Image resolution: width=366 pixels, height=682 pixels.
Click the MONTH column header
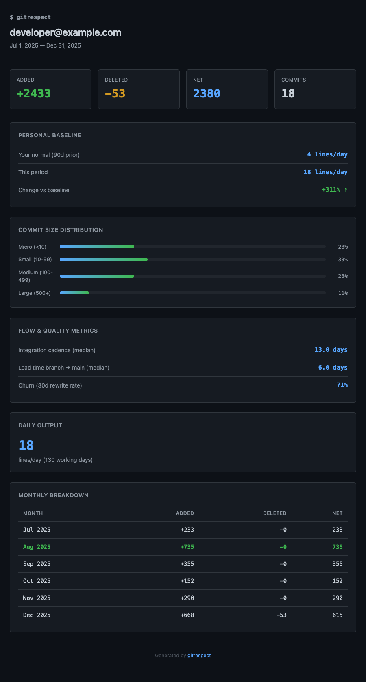(x=33, y=513)
